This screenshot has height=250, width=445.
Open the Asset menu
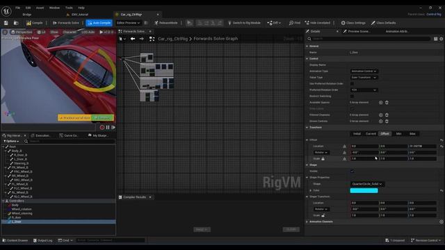[40, 8]
